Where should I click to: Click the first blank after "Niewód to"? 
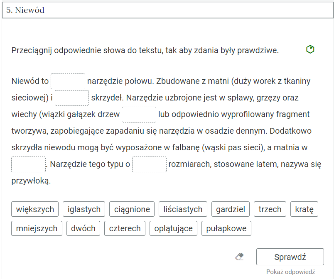[68, 81]
